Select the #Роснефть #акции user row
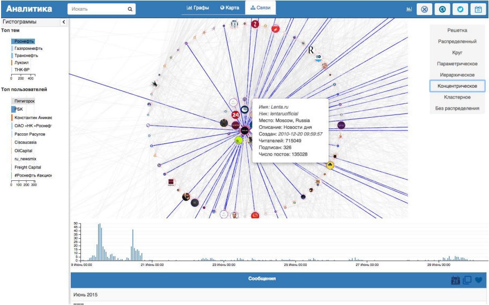Viewport: 489px width, 305px height. tap(32, 176)
